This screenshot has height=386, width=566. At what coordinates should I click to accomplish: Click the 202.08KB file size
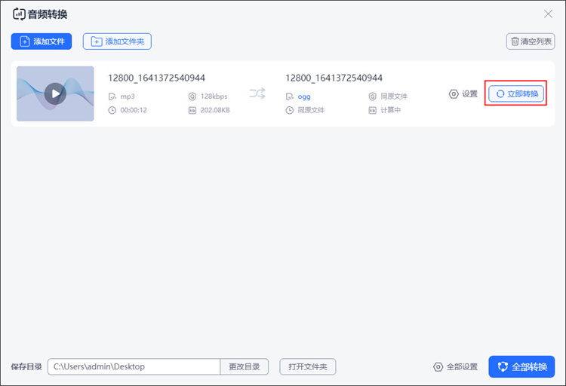tap(215, 110)
